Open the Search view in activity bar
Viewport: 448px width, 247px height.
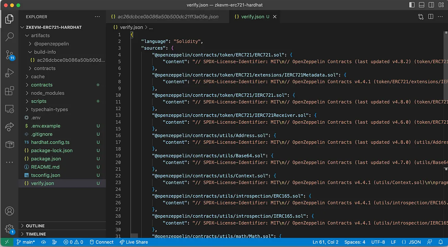point(10,37)
